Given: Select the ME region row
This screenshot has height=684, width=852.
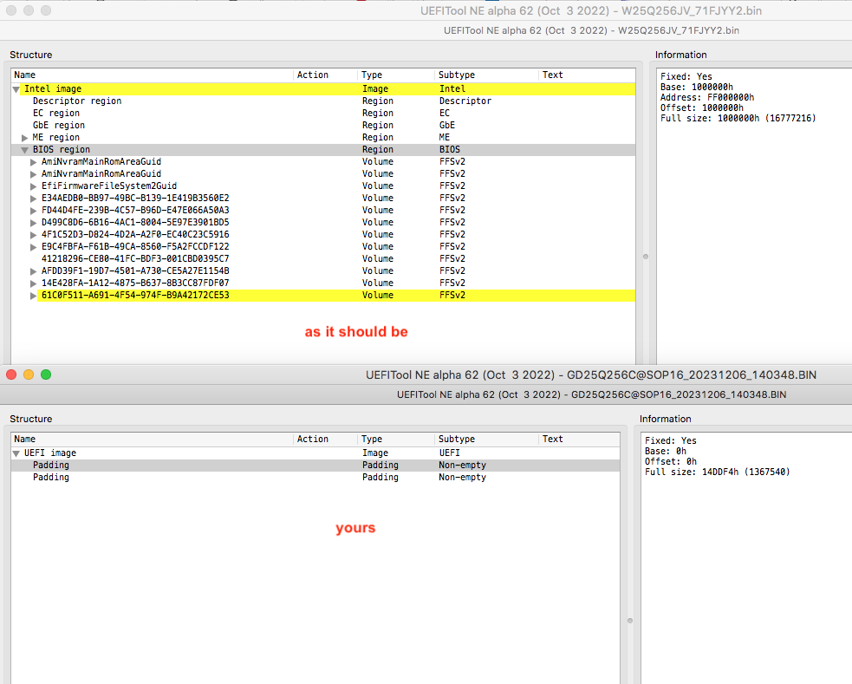Looking at the screenshot, I should pyautogui.click(x=323, y=138).
